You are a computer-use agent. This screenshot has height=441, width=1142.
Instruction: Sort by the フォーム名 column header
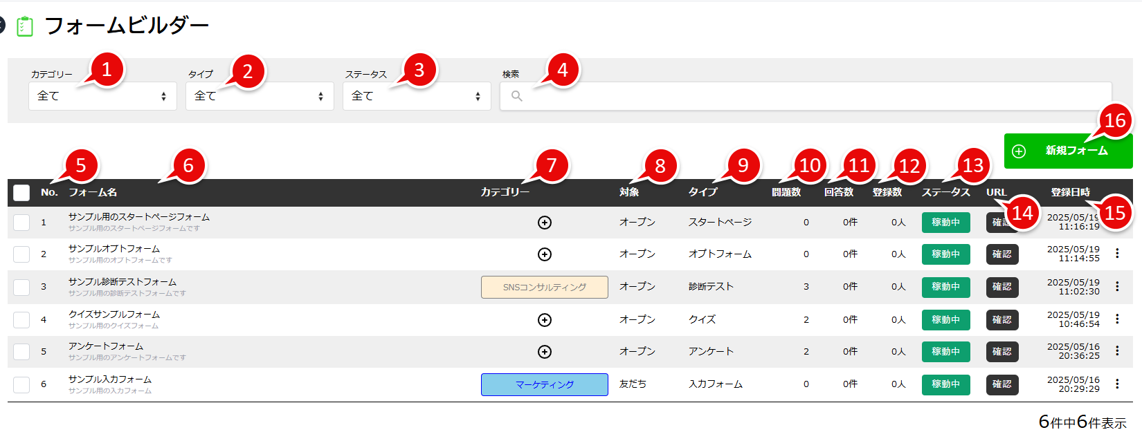pyautogui.click(x=93, y=192)
